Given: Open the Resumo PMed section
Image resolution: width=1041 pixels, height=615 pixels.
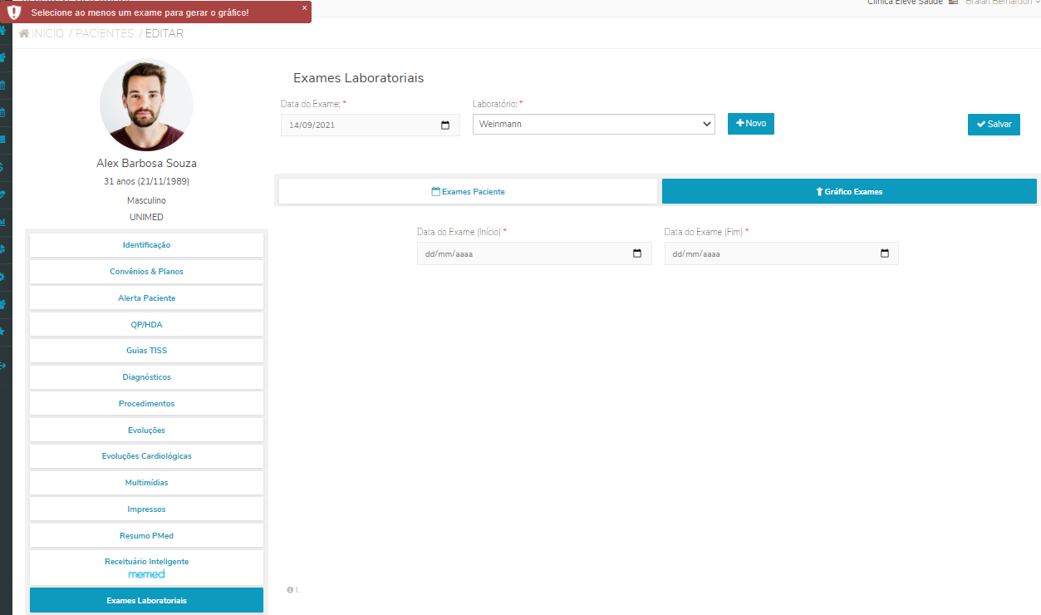Looking at the screenshot, I should (146, 535).
